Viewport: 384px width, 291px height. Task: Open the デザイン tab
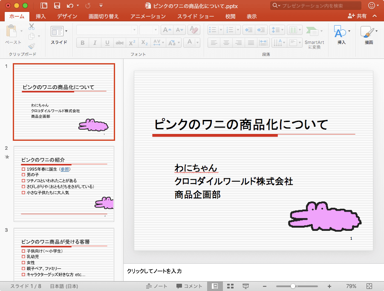click(67, 16)
